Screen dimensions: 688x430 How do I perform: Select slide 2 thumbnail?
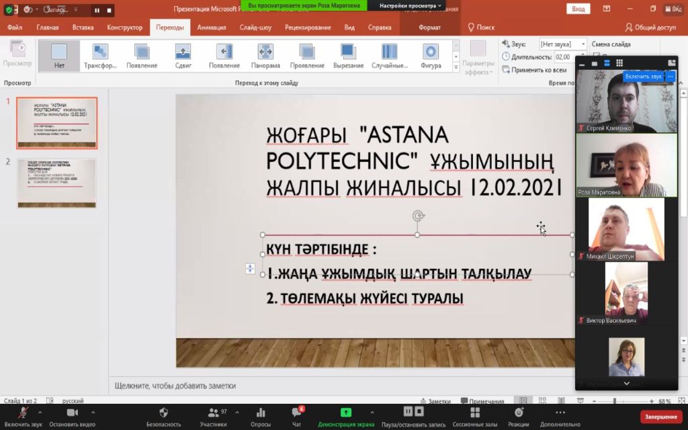pyautogui.click(x=56, y=183)
